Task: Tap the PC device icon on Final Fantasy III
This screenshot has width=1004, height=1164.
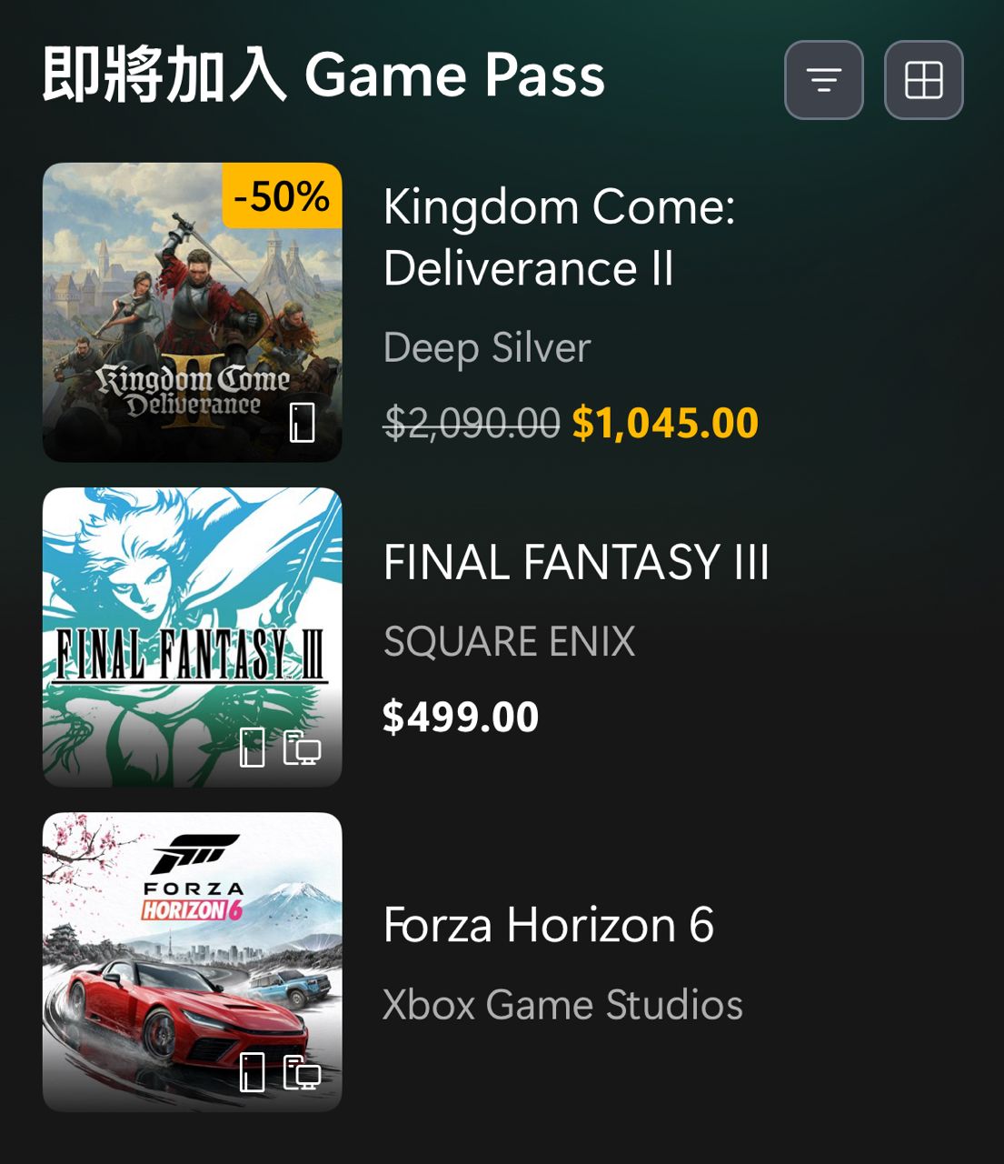Action: coord(302,748)
